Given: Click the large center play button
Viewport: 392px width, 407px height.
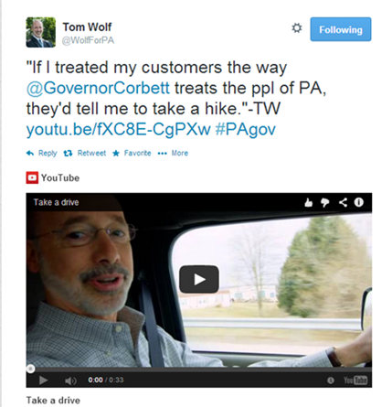Looking at the screenshot, I should click(199, 279).
